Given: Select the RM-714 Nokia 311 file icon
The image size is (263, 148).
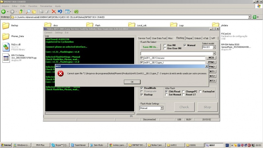Looking at the screenshot, I should (6, 58).
